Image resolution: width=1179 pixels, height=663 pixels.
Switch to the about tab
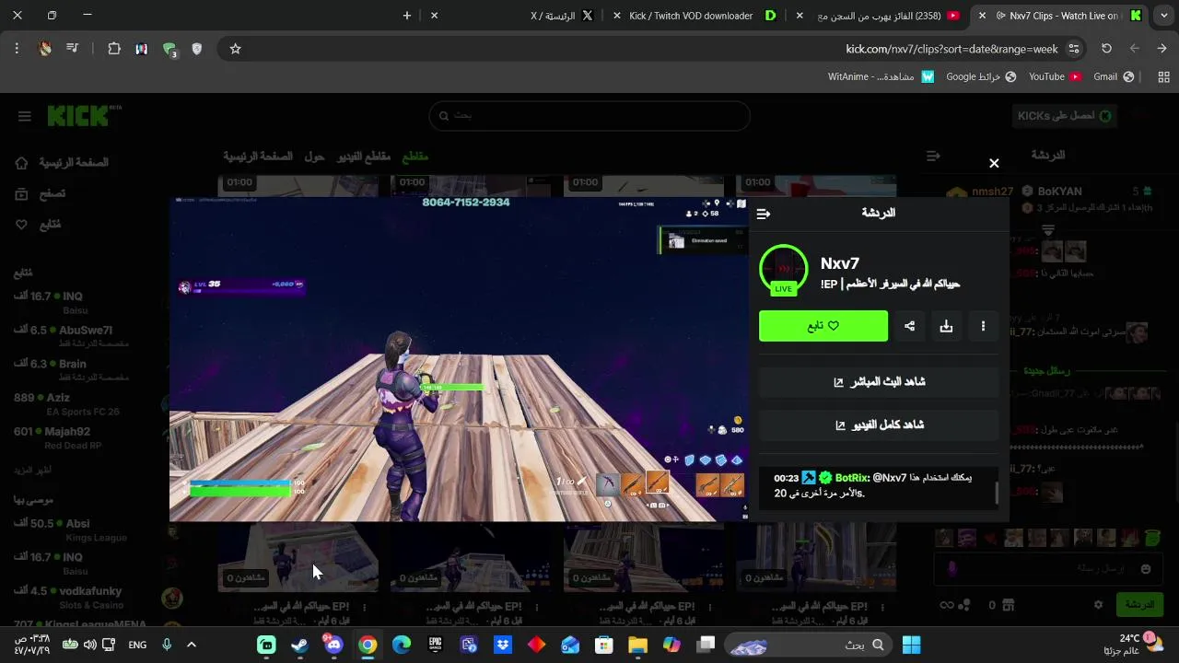[x=315, y=157]
